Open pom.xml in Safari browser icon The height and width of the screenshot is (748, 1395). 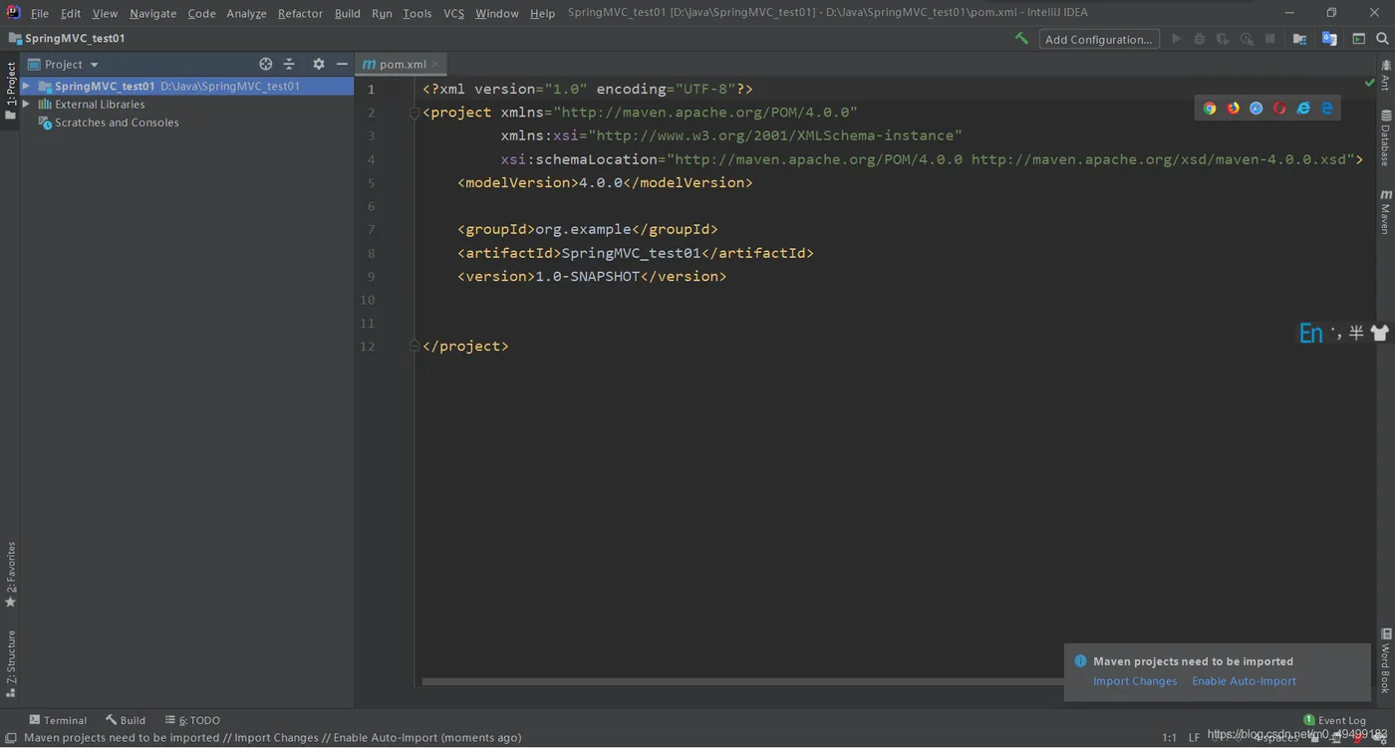1256,109
